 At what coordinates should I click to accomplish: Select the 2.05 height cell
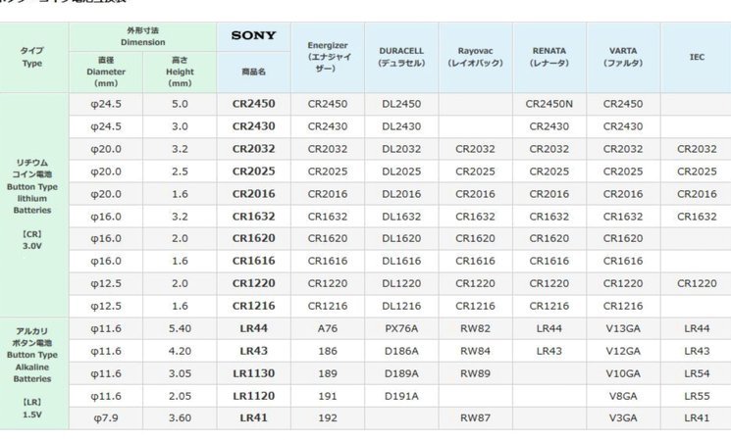[180, 396]
